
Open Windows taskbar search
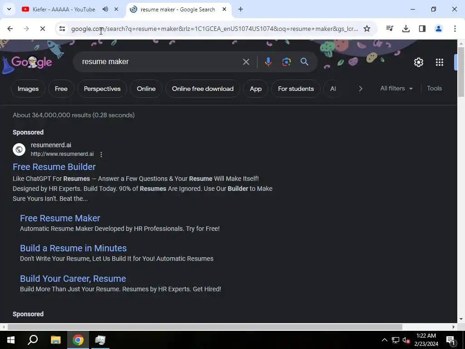[33, 340]
